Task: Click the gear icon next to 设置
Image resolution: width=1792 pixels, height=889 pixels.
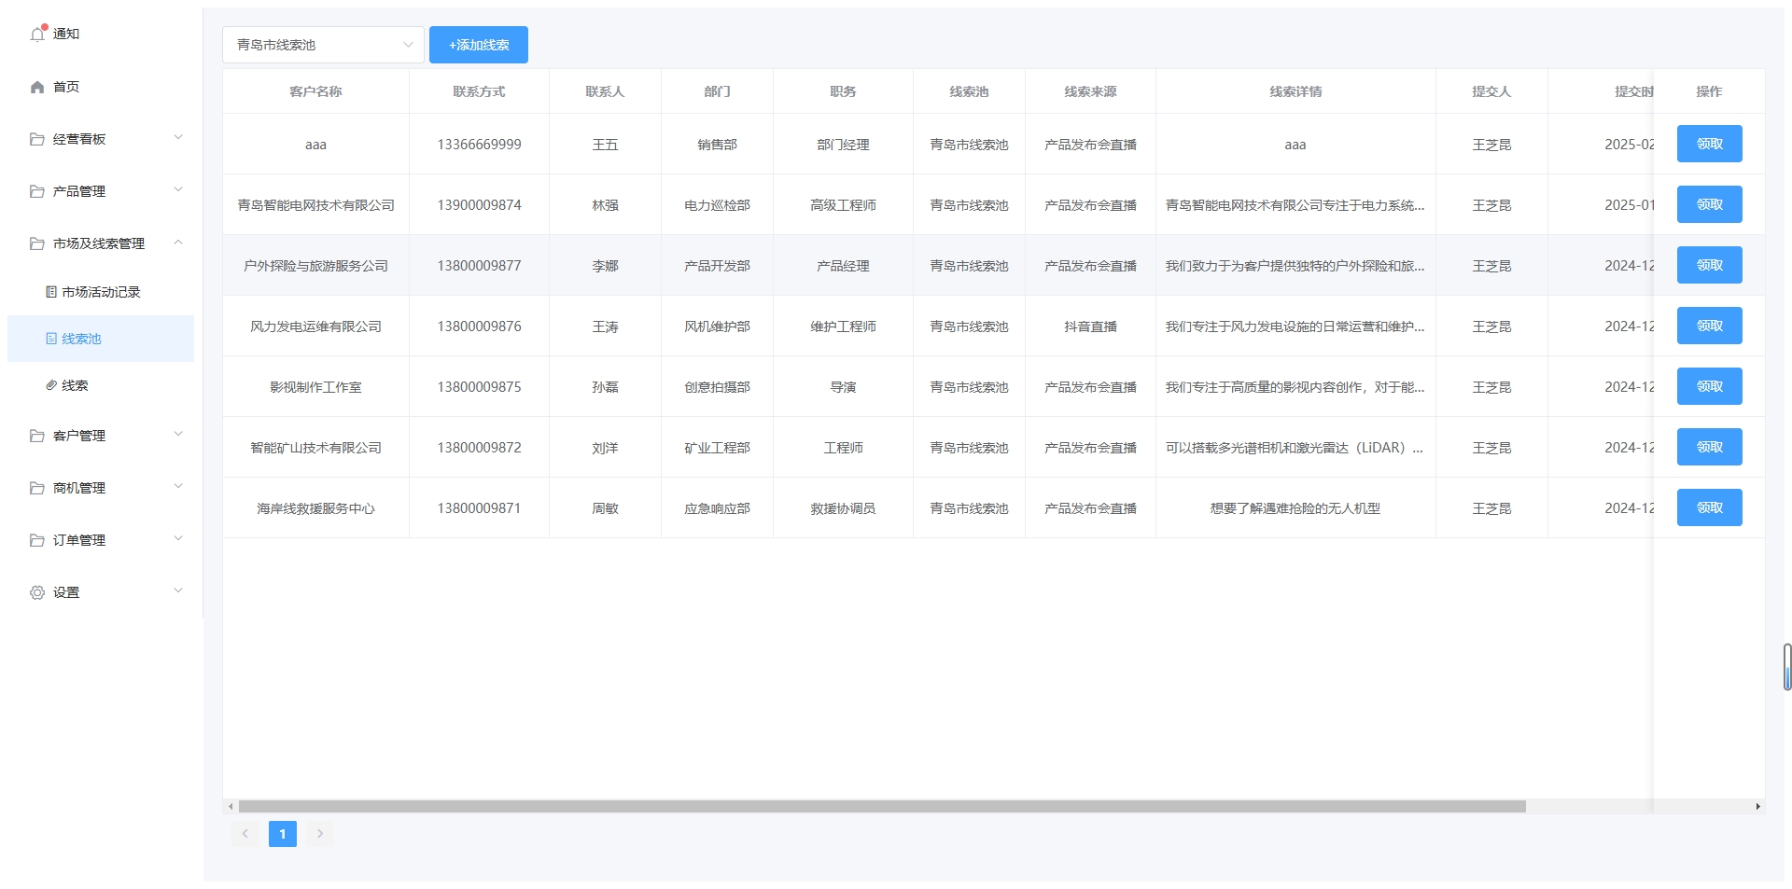Action: point(37,592)
